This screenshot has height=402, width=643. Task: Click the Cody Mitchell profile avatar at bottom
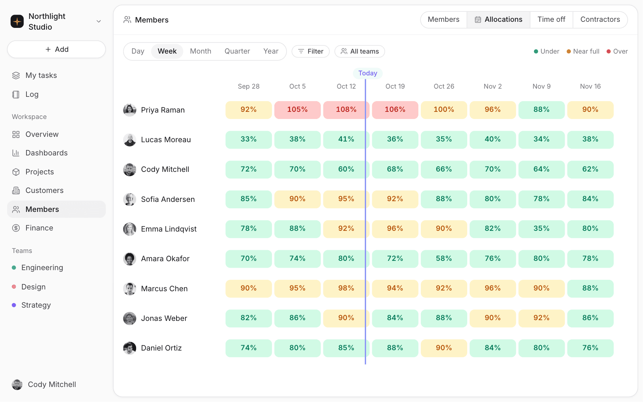pyautogui.click(x=17, y=384)
